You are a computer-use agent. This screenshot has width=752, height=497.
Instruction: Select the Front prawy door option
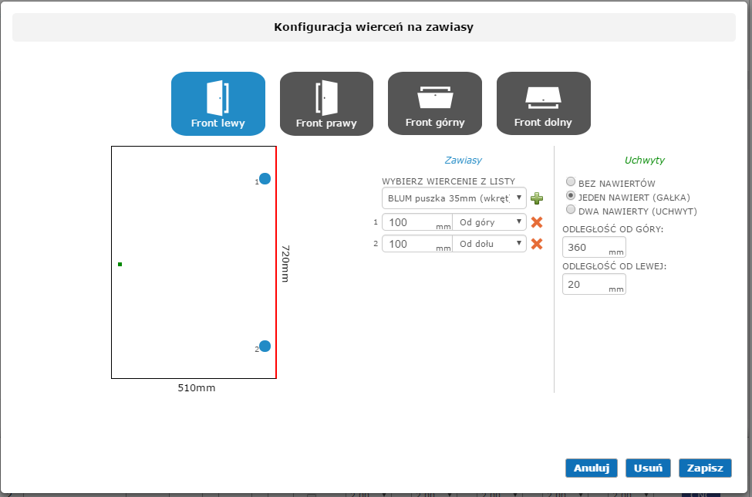click(326, 103)
